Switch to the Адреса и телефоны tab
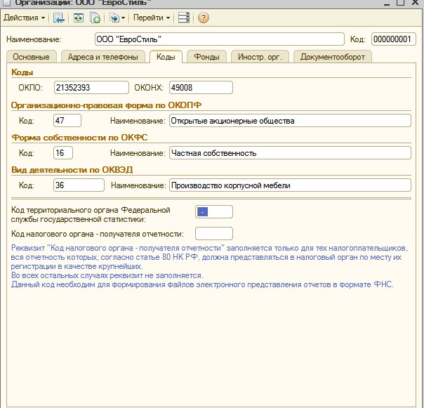This screenshot has width=424, height=408. 102,57
